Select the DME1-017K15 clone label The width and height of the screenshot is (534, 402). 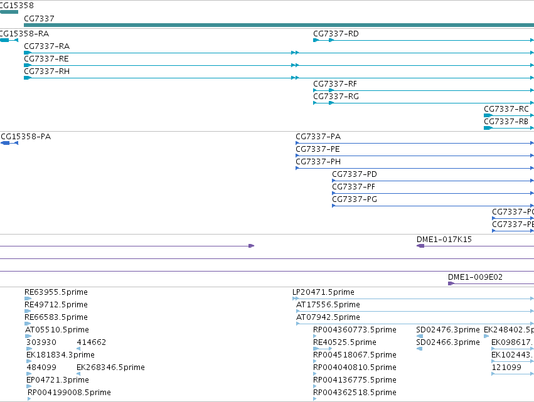pyautogui.click(x=444, y=240)
